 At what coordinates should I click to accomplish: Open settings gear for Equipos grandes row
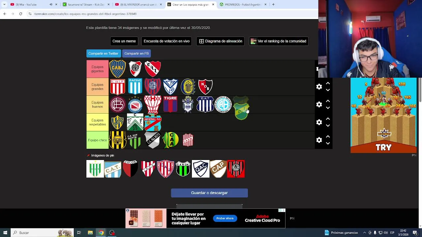319,87
